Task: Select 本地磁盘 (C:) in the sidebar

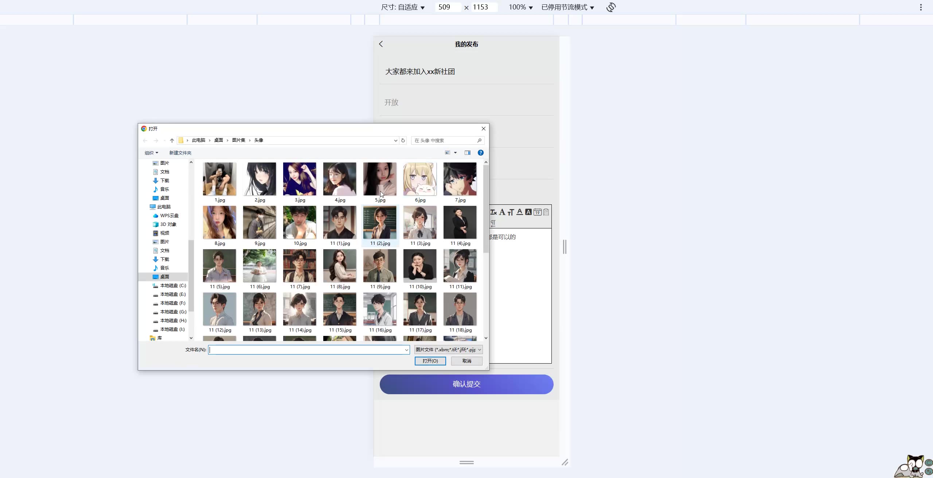Action: (x=173, y=286)
